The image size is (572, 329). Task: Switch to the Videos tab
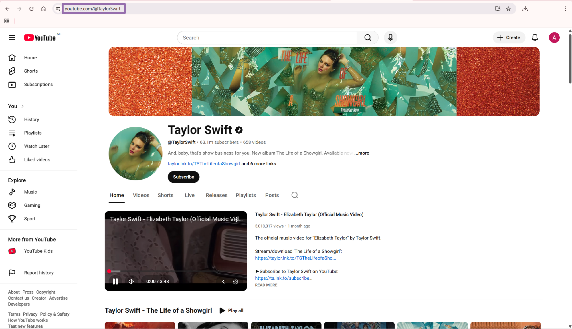pyautogui.click(x=141, y=195)
